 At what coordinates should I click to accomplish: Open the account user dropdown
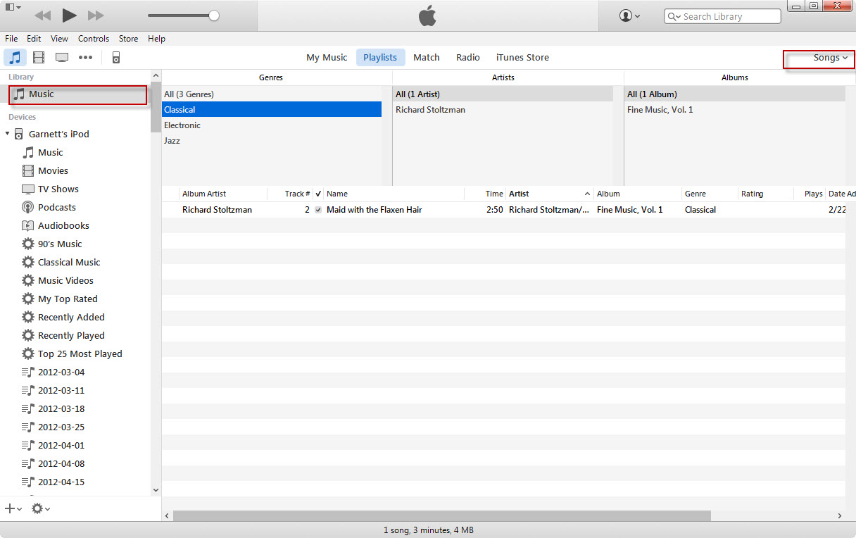629,15
